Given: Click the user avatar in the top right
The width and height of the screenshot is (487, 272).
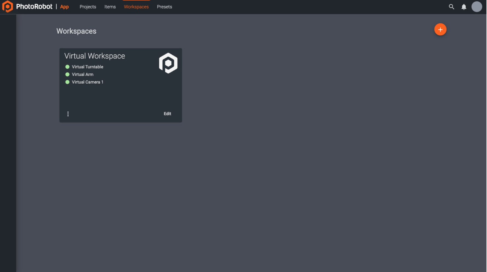Looking at the screenshot, I should tap(477, 7).
